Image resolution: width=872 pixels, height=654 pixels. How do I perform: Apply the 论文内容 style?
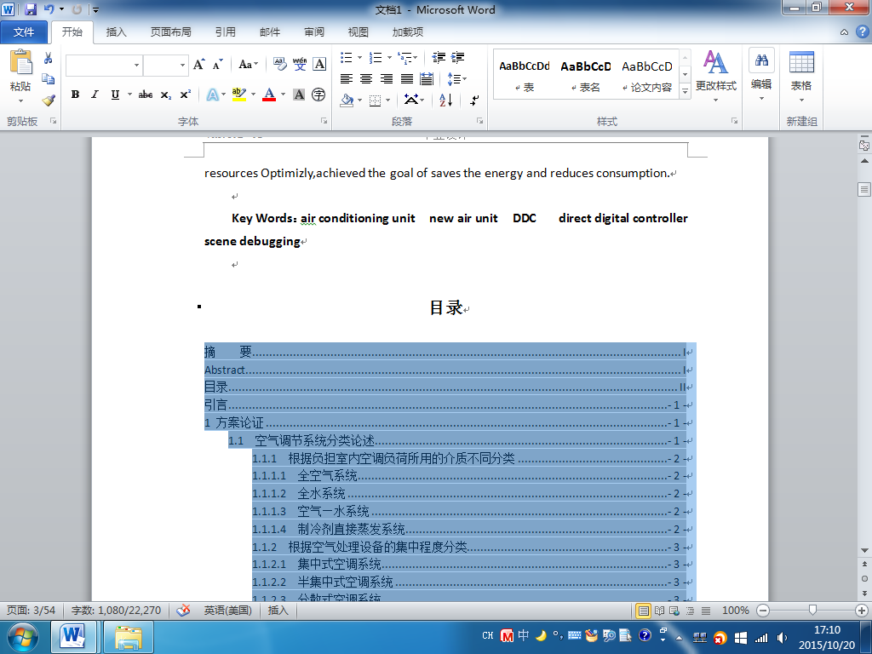point(647,76)
